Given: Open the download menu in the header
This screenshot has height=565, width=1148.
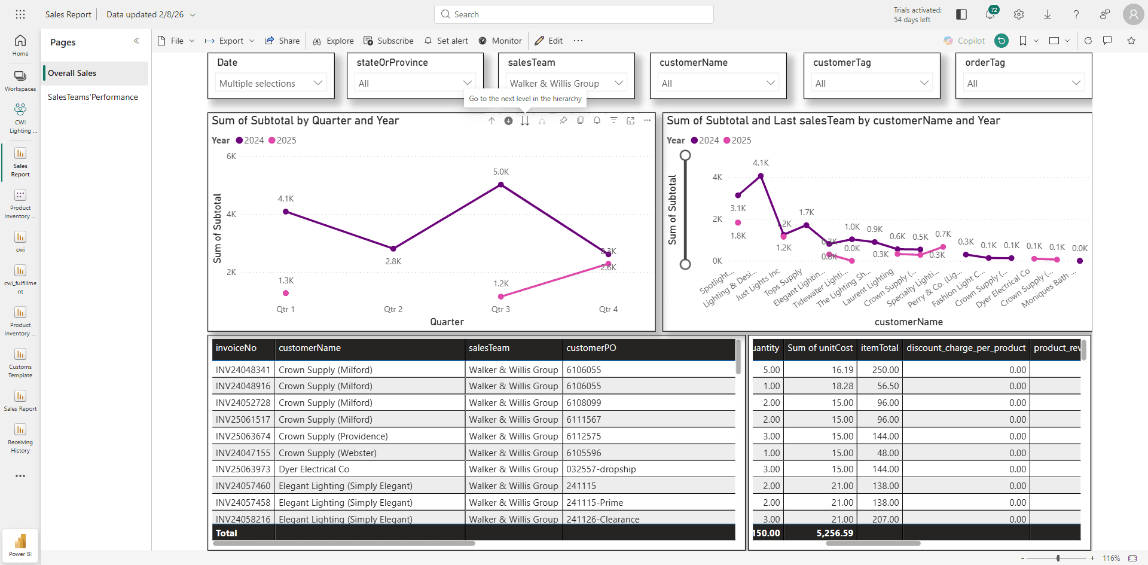Looking at the screenshot, I should pyautogui.click(x=1048, y=14).
